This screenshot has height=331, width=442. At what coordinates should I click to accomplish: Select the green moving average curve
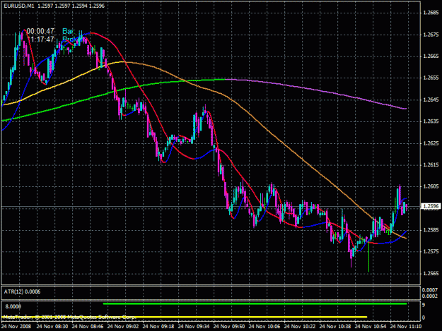point(112,91)
